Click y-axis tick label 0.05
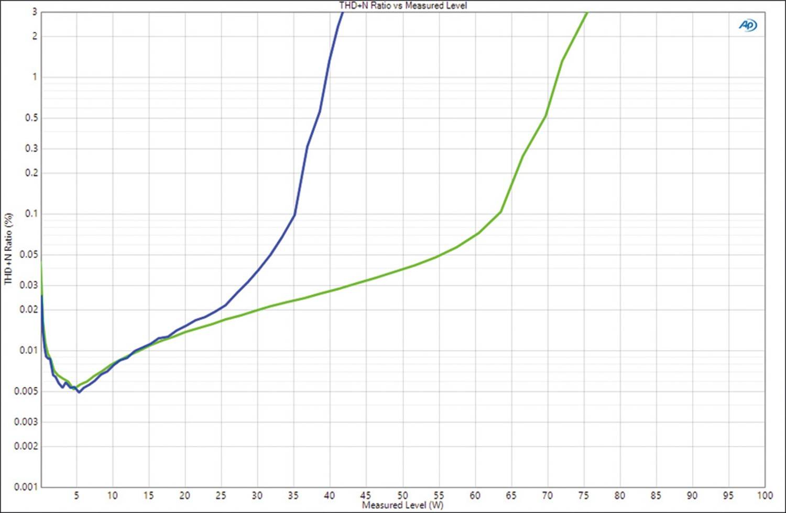Viewport: 786px width, 513px height. coord(28,254)
